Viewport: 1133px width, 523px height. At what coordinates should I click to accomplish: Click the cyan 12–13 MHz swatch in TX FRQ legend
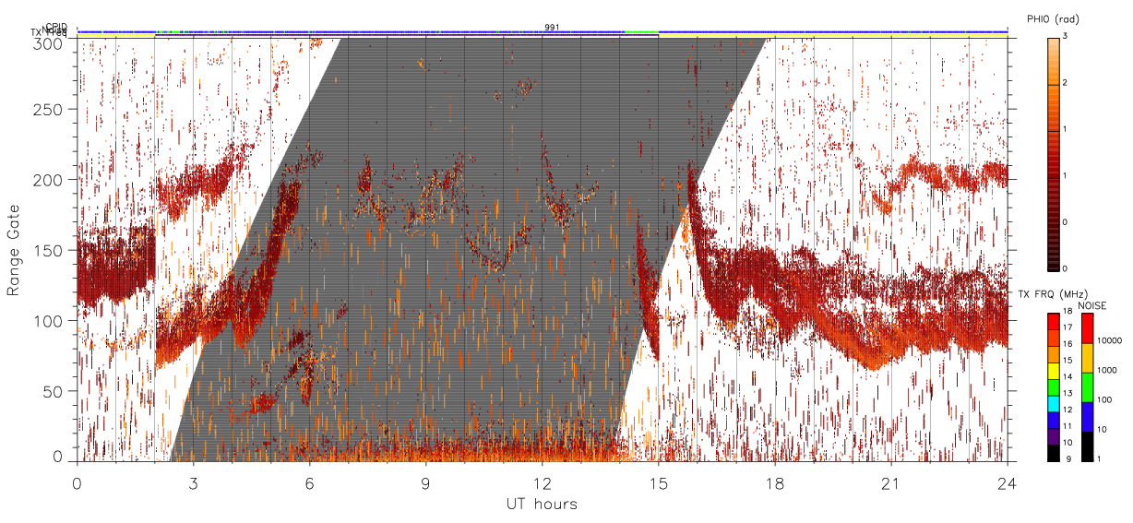point(1053,403)
